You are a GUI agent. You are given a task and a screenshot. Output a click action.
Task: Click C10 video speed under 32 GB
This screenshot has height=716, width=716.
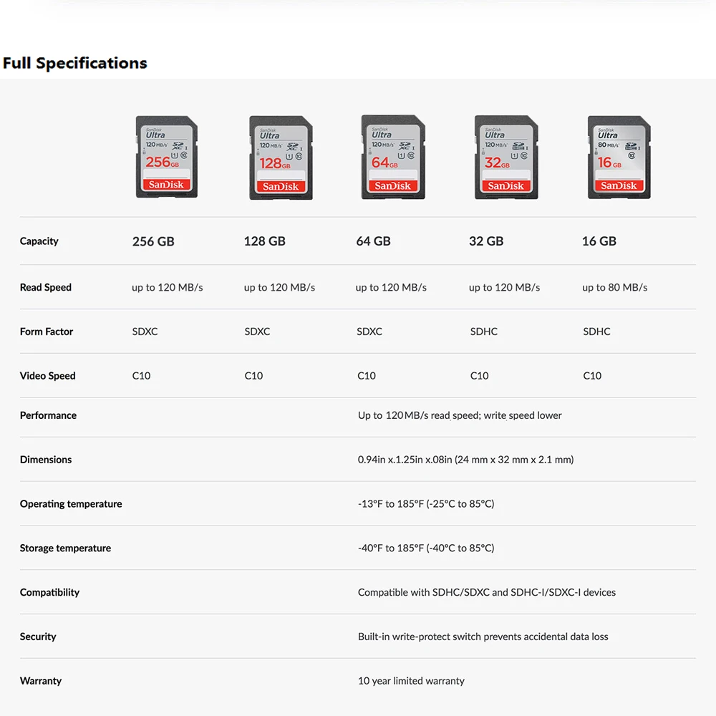(x=480, y=376)
